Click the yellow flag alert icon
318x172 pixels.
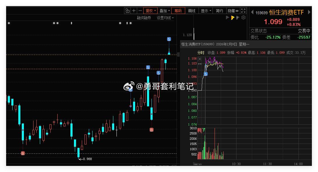coord(232,17)
